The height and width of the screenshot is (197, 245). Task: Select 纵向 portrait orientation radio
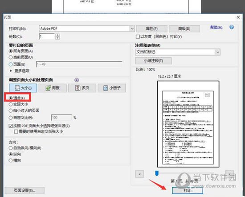[x=11, y=154]
